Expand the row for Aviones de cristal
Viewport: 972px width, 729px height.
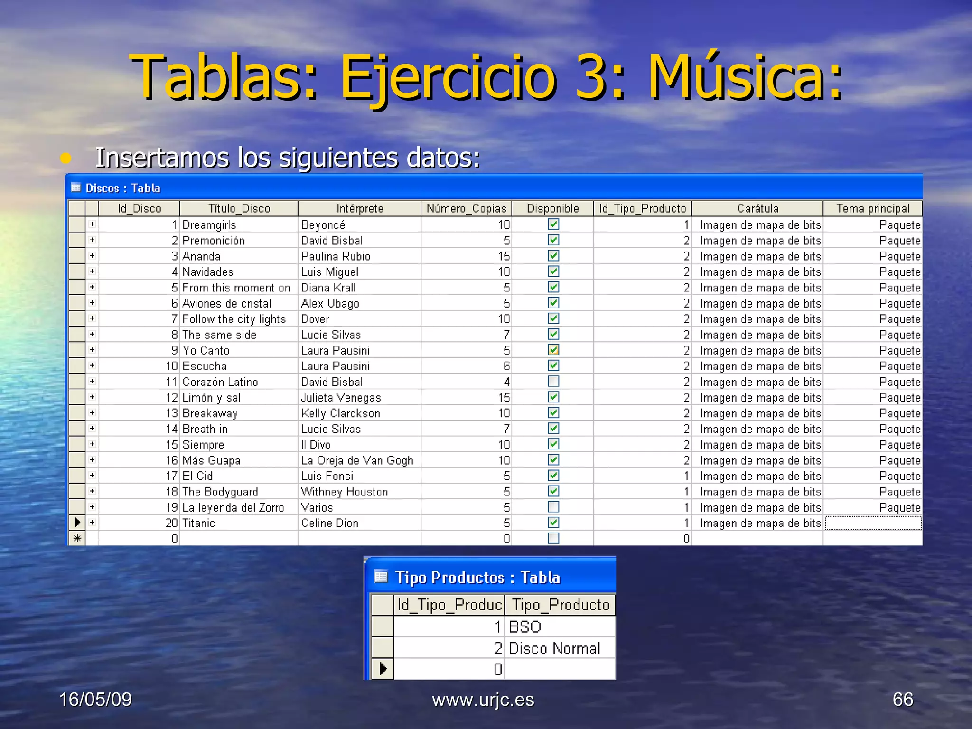click(x=92, y=302)
